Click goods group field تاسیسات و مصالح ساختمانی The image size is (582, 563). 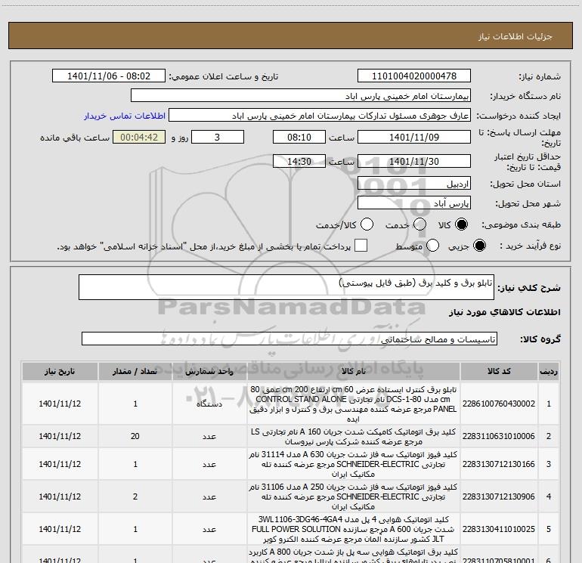pyautogui.click(x=289, y=339)
